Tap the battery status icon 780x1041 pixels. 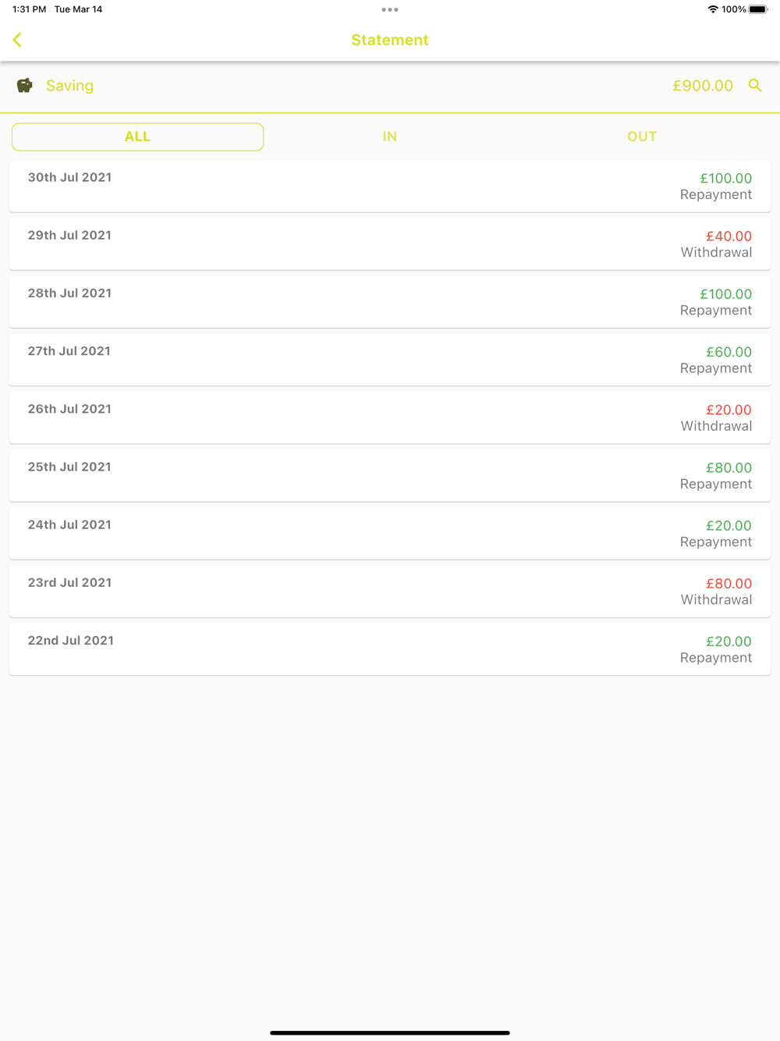tap(757, 9)
